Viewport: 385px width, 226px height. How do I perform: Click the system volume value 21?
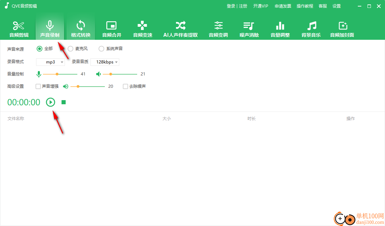(x=143, y=74)
